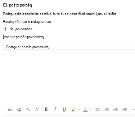This screenshot has height=117, width=135.
Task: Click the Įveskite parašo pavadinimą label
Action: pyautogui.click(x=24, y=37)
